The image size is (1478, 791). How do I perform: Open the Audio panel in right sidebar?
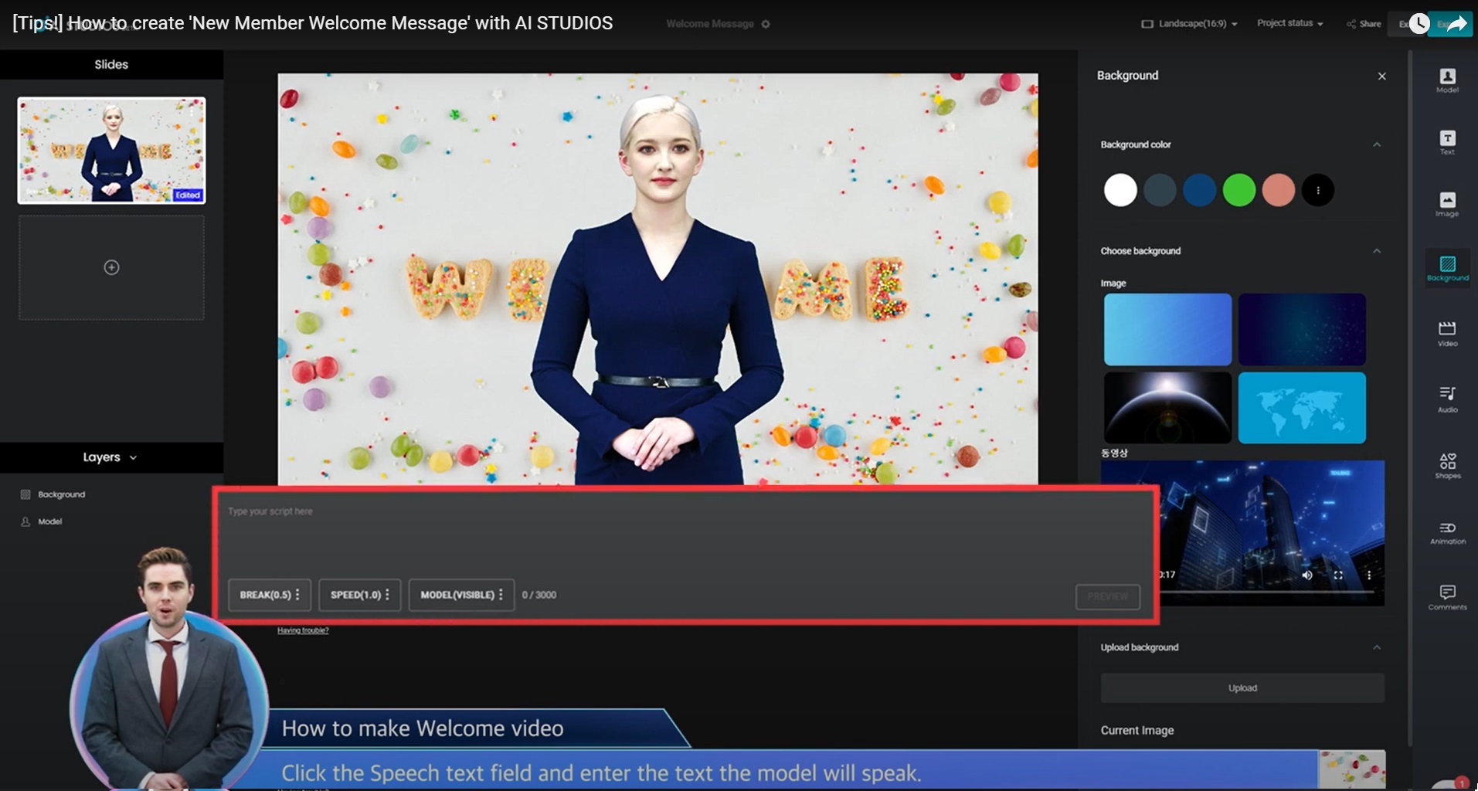coord(1447,399)
